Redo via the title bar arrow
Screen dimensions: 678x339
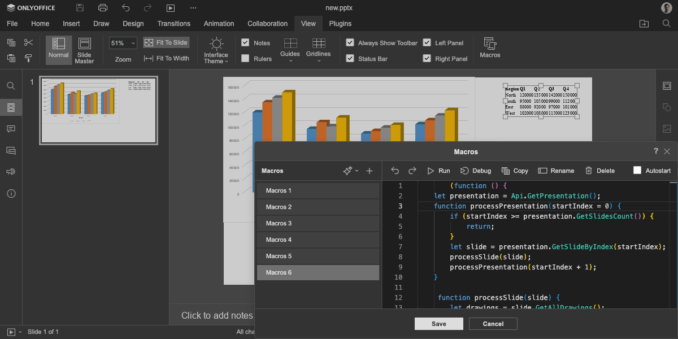tap(148, 8)
